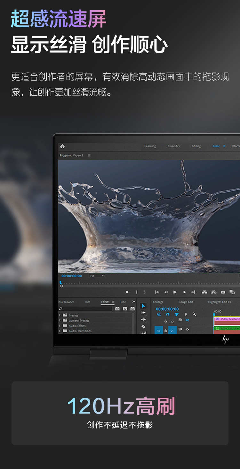Click the Program monitor timecode 00:00:00:00
Viewport: 240px width, 469px height.
72,276
